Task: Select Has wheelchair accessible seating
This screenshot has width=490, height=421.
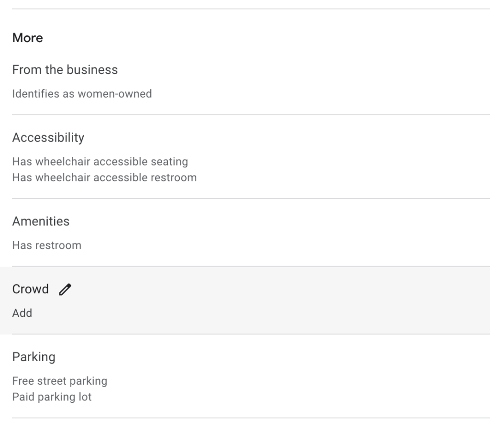Action: (x=100, y=162)
